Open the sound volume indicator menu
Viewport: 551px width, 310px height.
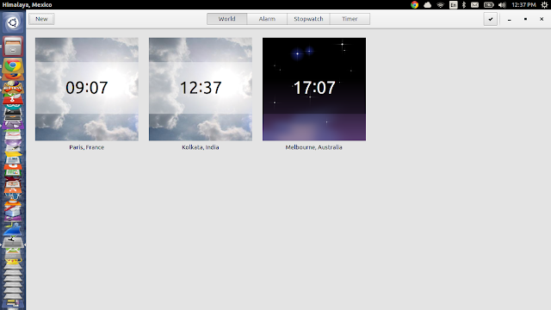tap(502, 4)
